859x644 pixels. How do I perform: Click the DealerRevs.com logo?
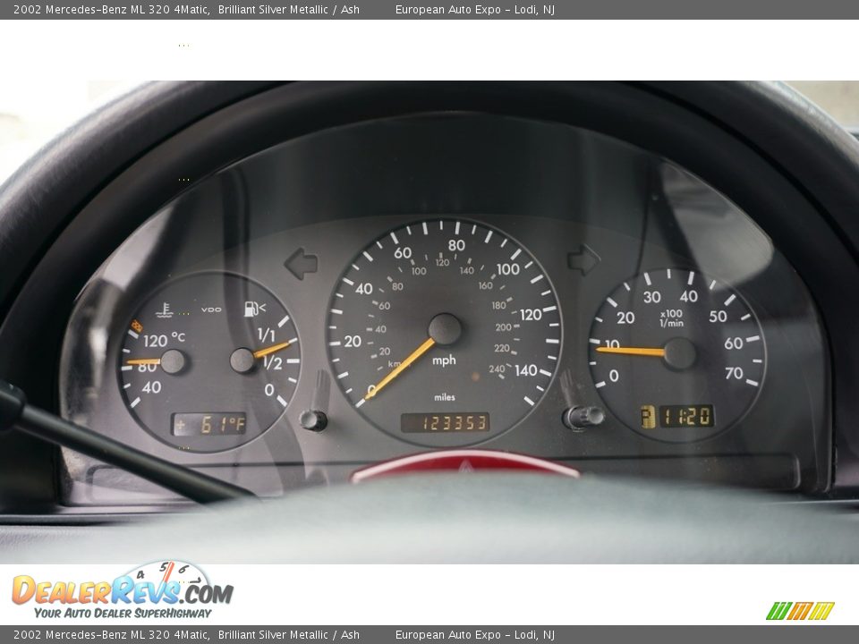(x=122, y=591)
